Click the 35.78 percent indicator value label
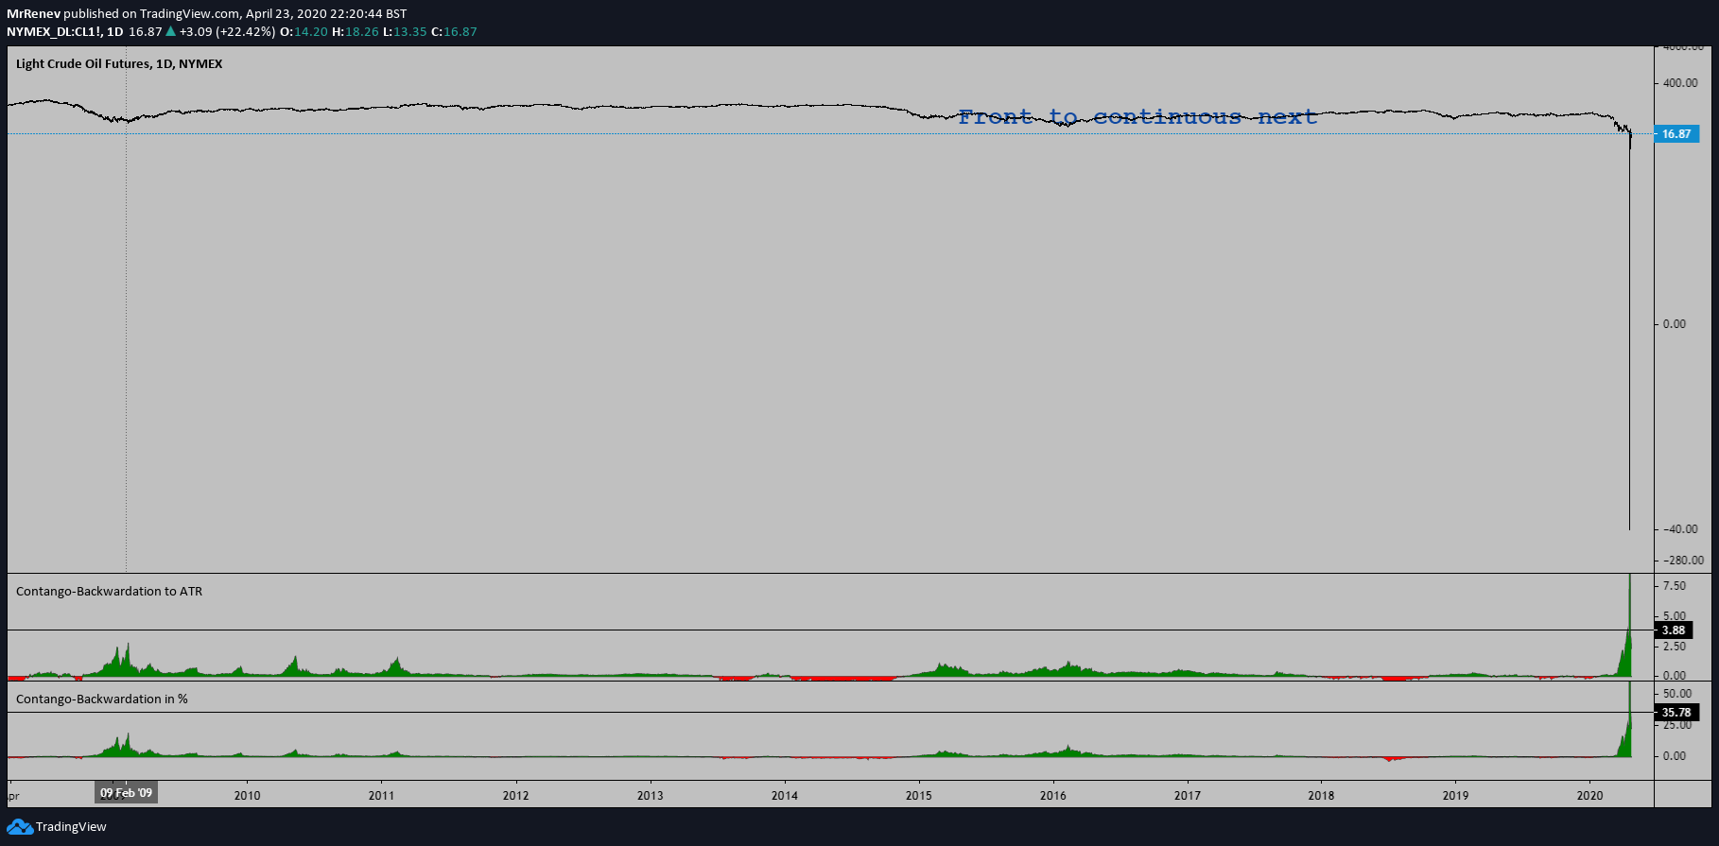The width and height of the screenshot is (1719, 846). [x=1676, y=713]
